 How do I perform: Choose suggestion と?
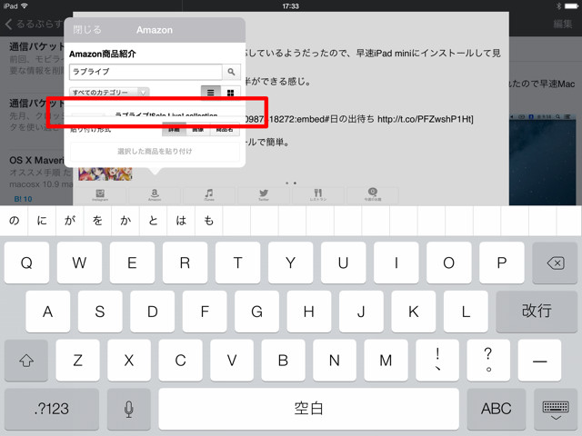pyautogui.click(x=154, y=221)
